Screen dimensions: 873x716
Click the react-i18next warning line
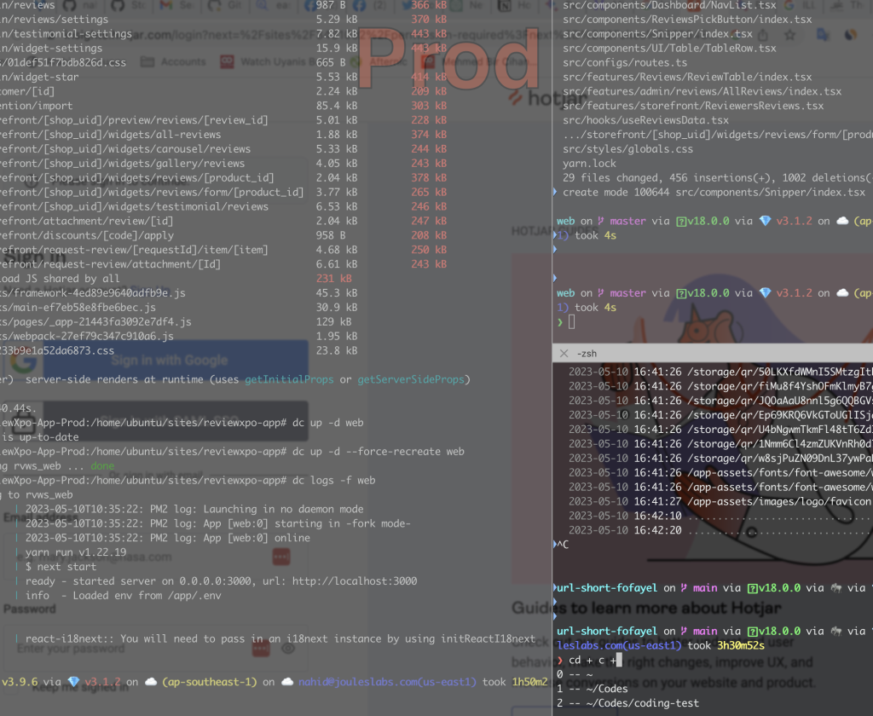point(280,638)
